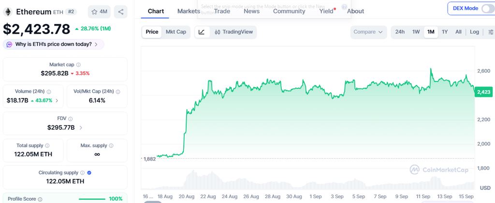Viewport: 495px width, 203px height.
Task: Expand the Volume (24h) details chevron
Action: click(x=57, y=101)
